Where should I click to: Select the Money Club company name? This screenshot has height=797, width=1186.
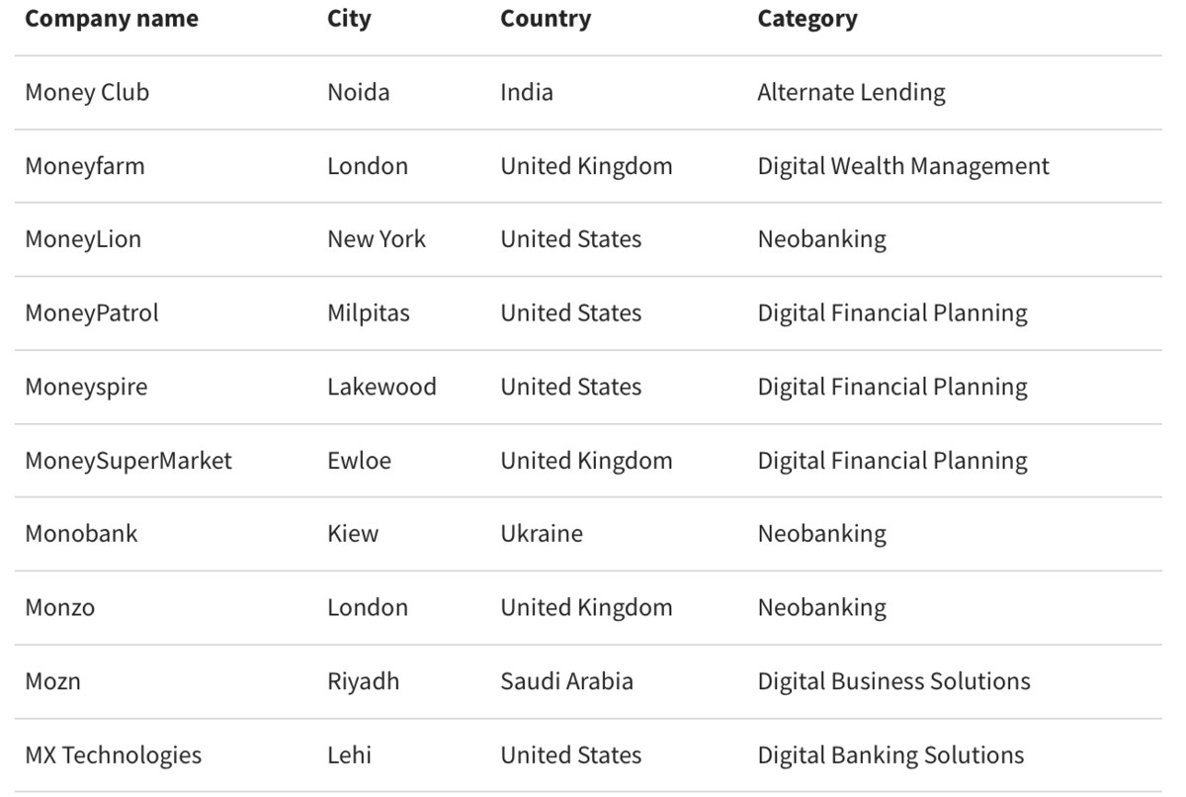[x=87, y=92]
